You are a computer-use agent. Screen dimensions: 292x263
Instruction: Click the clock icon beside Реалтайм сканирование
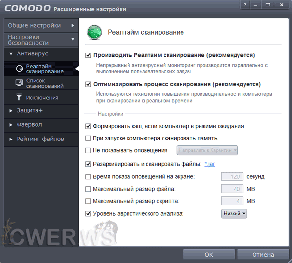click(19, 69)
